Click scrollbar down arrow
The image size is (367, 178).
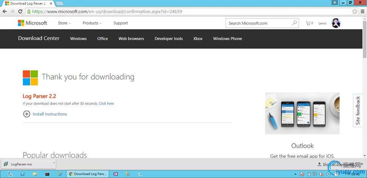point(364,155)
